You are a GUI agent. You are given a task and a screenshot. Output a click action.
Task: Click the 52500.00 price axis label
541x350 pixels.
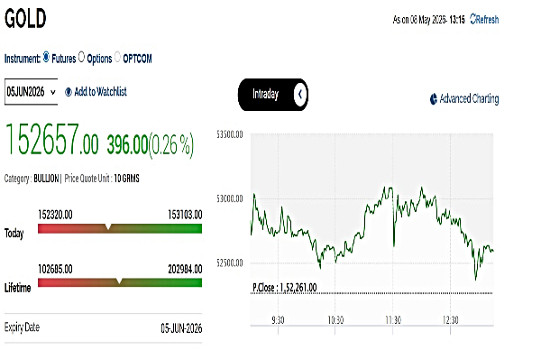(x=229, y=263)
